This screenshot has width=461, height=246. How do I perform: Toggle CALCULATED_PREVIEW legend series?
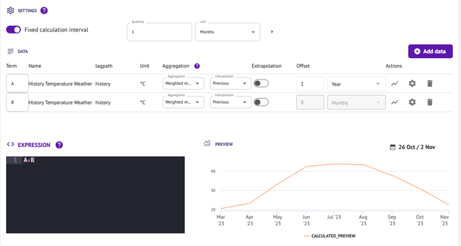tap(330, 236)
